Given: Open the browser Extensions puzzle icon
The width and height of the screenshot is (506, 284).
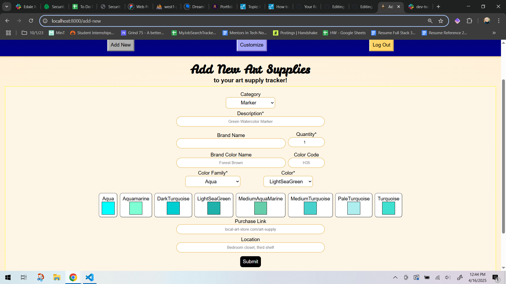Looking at the screenshot, I should pyautogui.click(x=469, y=21).
